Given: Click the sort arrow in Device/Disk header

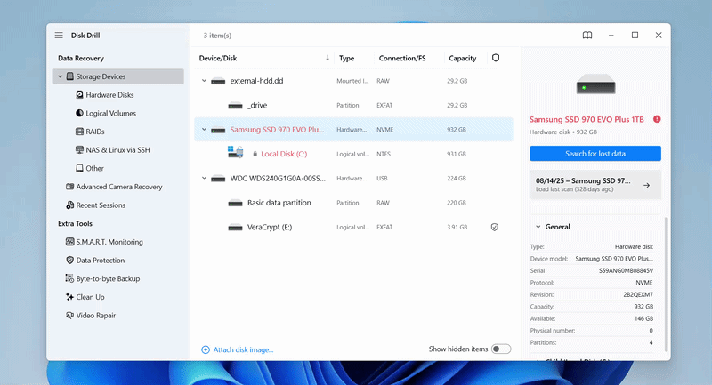Looking at the screenshot, I should coord(327,58).
